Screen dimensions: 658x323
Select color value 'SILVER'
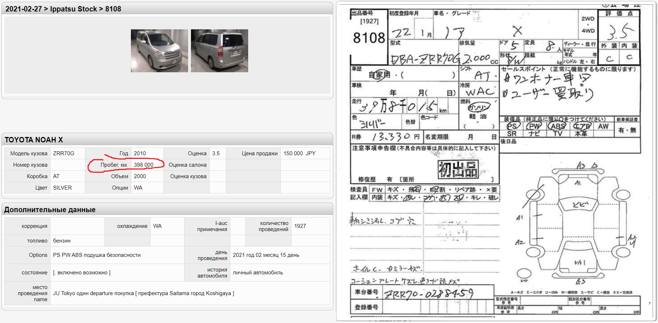[x=62, y=188]
